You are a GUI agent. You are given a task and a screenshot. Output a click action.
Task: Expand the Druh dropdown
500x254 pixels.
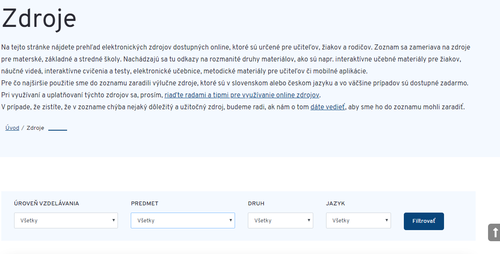280,221
